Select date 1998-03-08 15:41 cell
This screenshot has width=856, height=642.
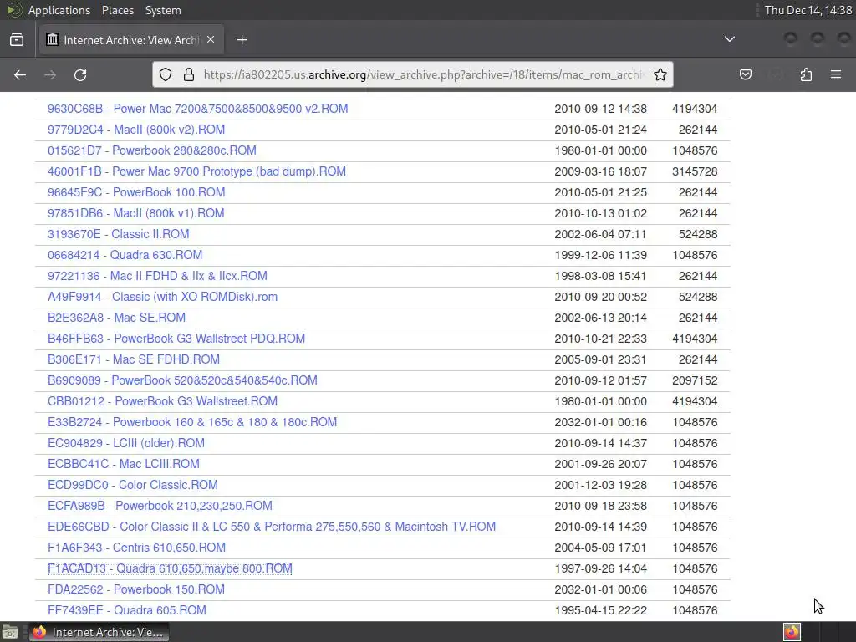tap(600, 276)
